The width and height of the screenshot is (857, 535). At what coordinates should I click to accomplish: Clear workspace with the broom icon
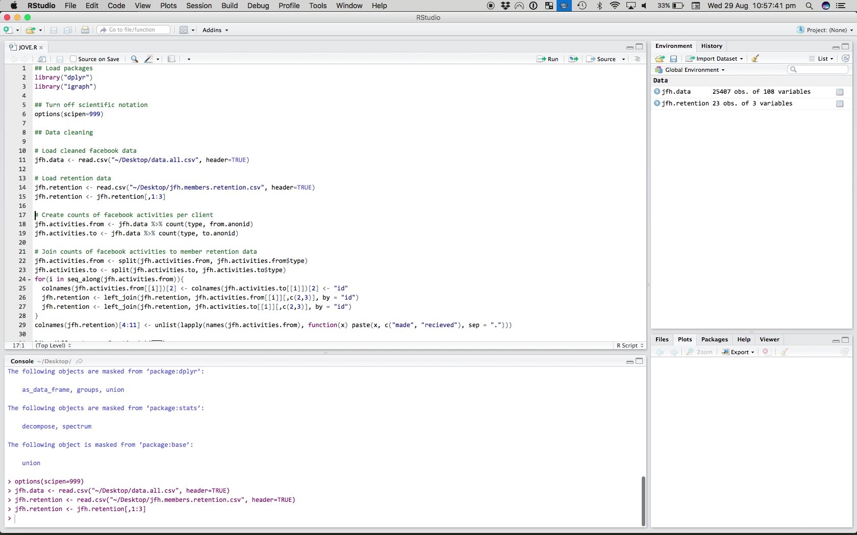point(755,59)
